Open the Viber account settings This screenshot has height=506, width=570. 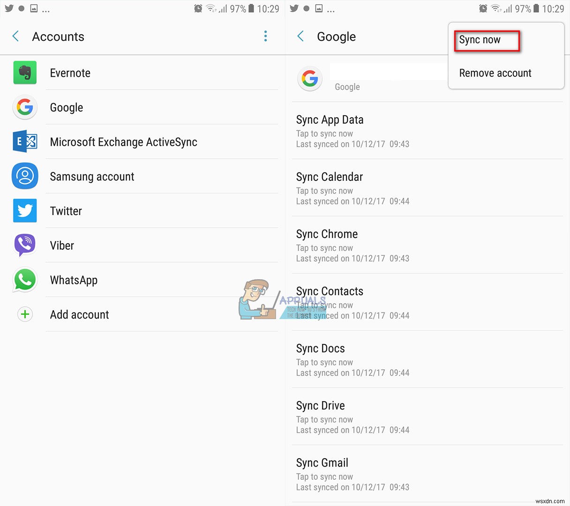pos(61,245)
